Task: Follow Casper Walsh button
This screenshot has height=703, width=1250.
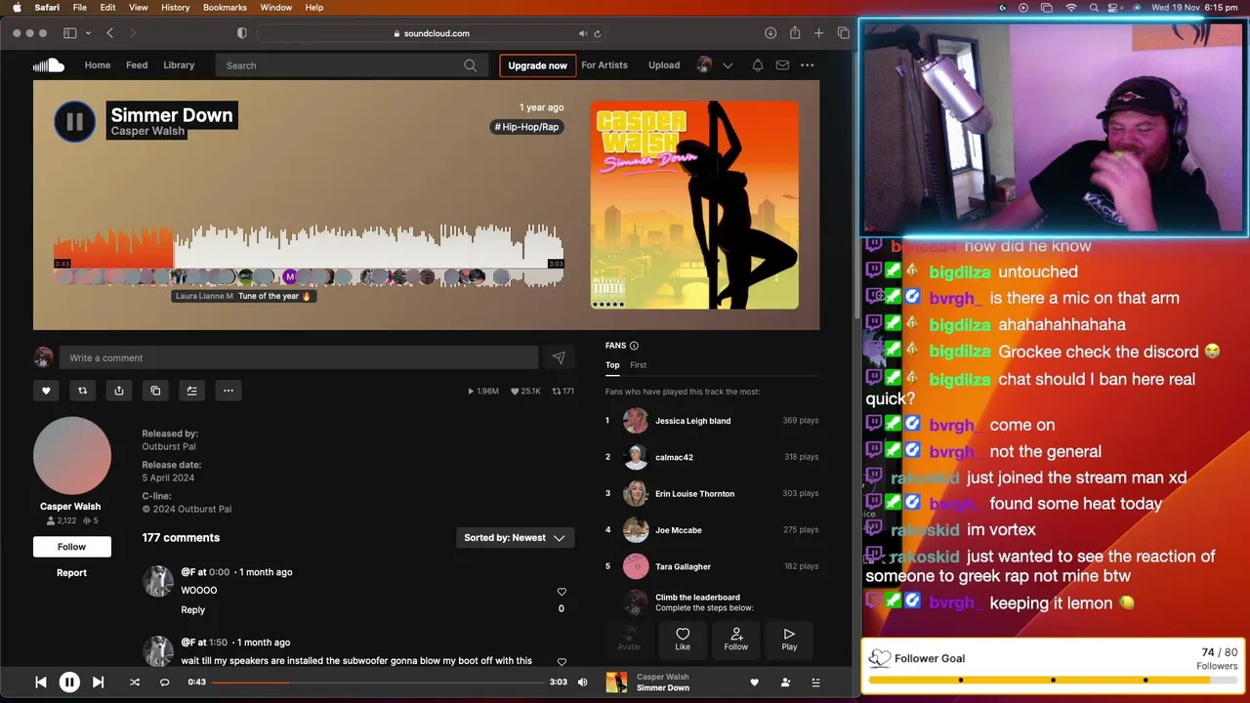Action: (x=71, y=547)
